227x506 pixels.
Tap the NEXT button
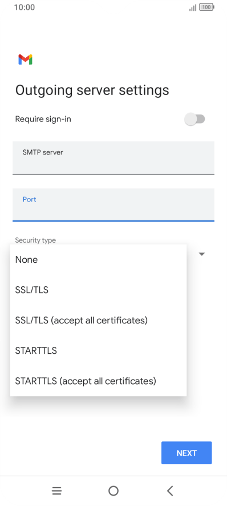(187, 453)
